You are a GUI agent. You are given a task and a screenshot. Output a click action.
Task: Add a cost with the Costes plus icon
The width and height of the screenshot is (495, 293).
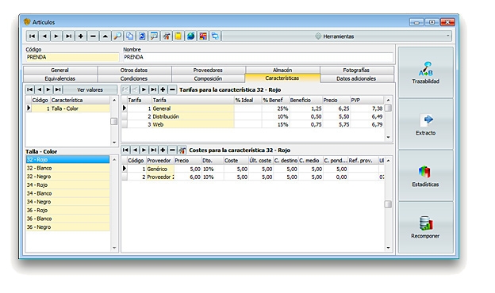tap(163, 150)
